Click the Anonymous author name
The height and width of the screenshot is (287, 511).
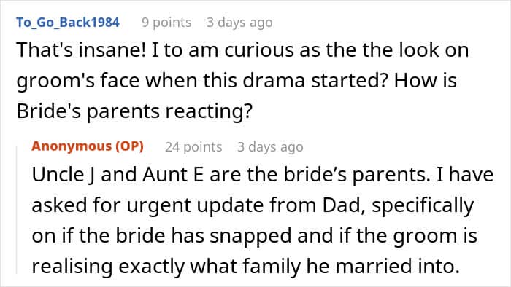click(72, 146)
